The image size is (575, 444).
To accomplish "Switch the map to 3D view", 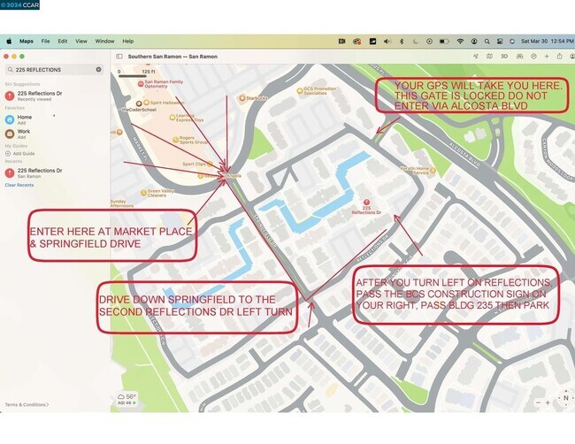I will click(x=504, y=57).
